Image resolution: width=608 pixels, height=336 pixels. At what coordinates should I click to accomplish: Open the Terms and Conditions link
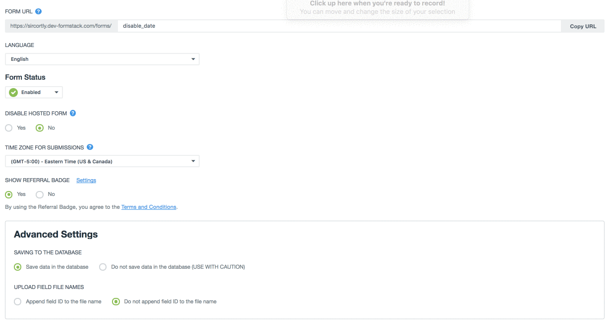click(149, 207)
